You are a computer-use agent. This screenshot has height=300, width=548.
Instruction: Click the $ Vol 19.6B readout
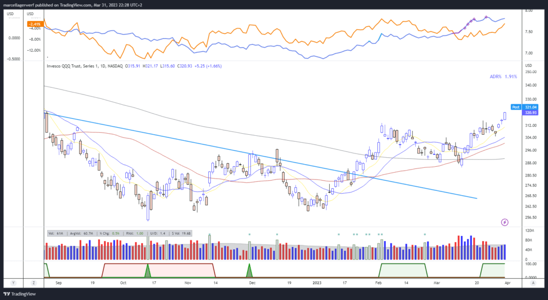click(x=181, y=233)
